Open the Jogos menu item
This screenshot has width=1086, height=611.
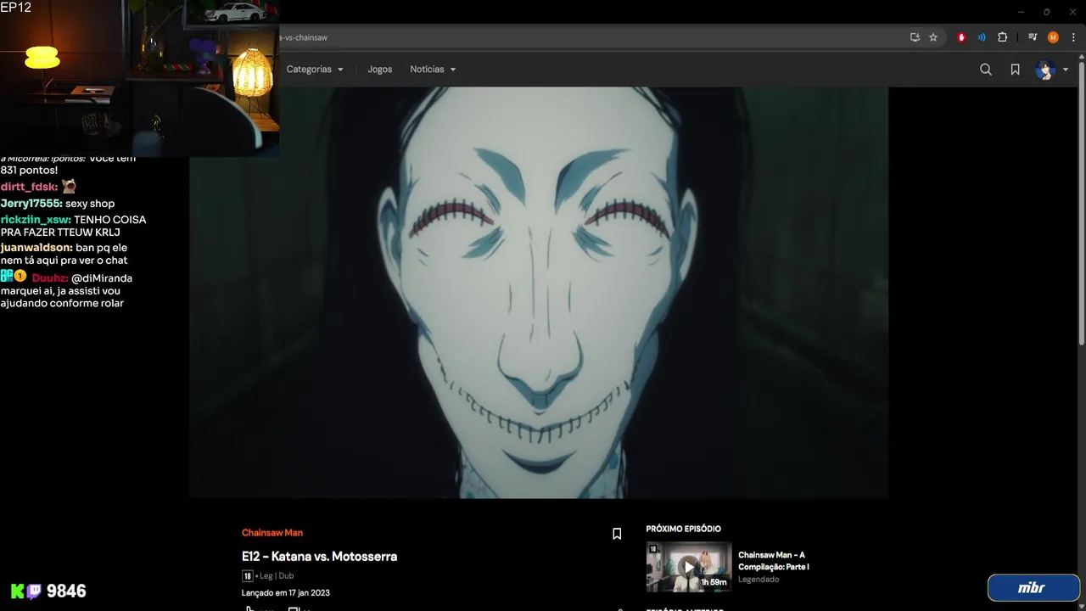coord(379,70)
